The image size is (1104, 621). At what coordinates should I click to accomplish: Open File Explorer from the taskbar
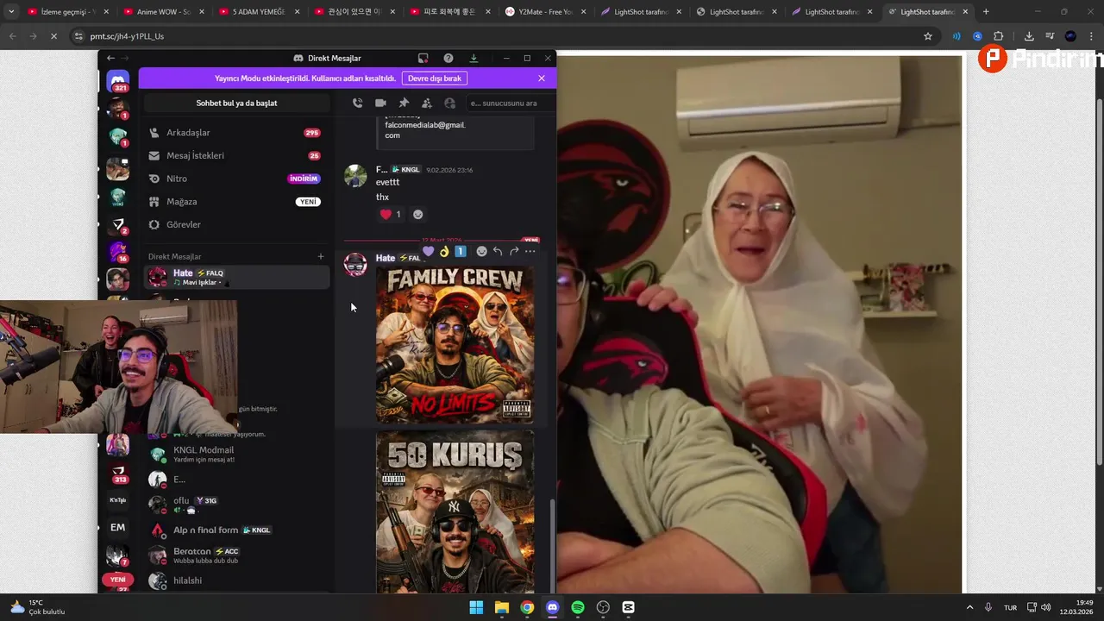[x=502, y=607]
